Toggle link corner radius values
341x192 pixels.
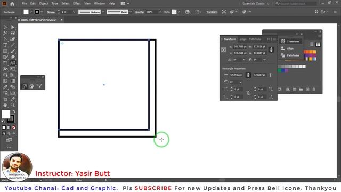point(248,93)
